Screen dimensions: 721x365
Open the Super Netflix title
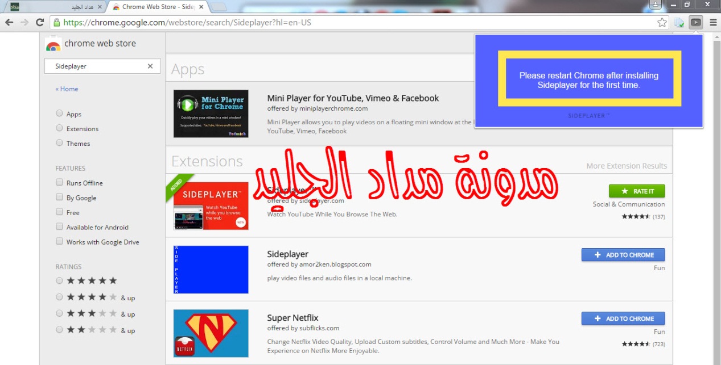292,318
